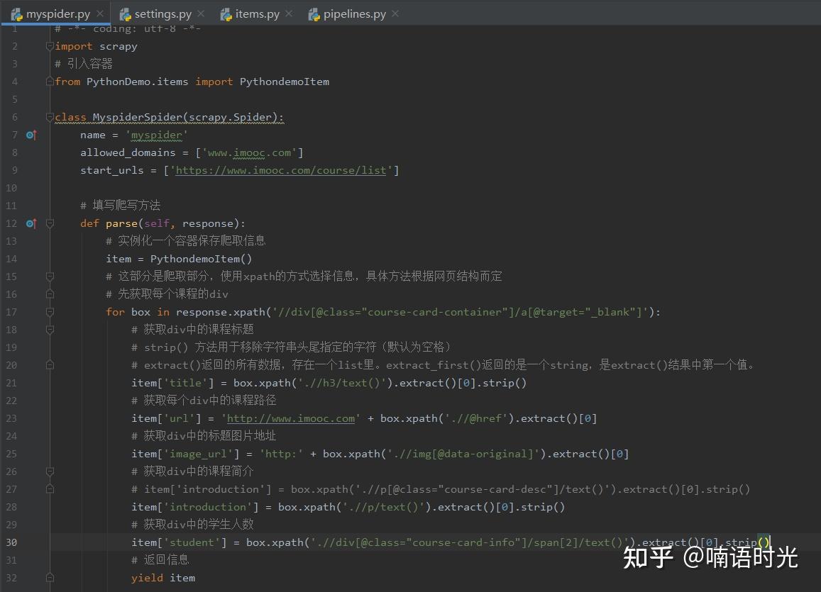The width and height of the screenshot is (821, 592).
Task: Click line number 30 in the gutter
Action: tap(11, 542)
